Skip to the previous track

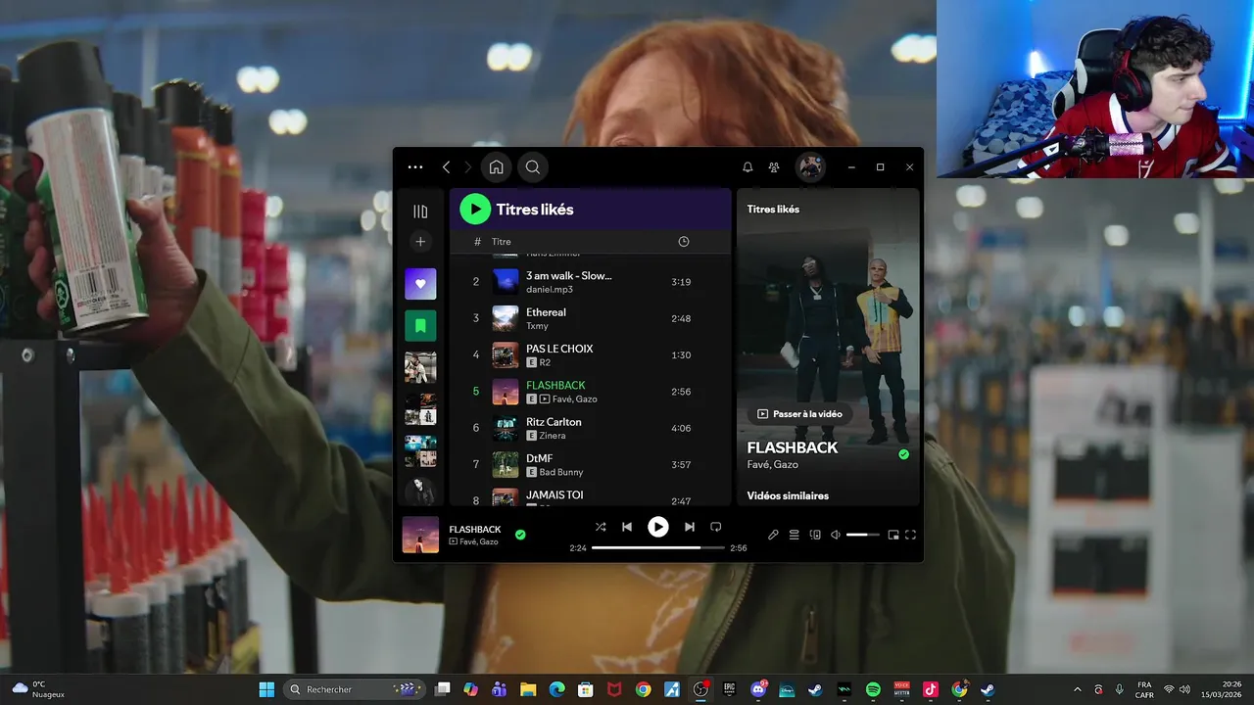(x=627, y=527)
